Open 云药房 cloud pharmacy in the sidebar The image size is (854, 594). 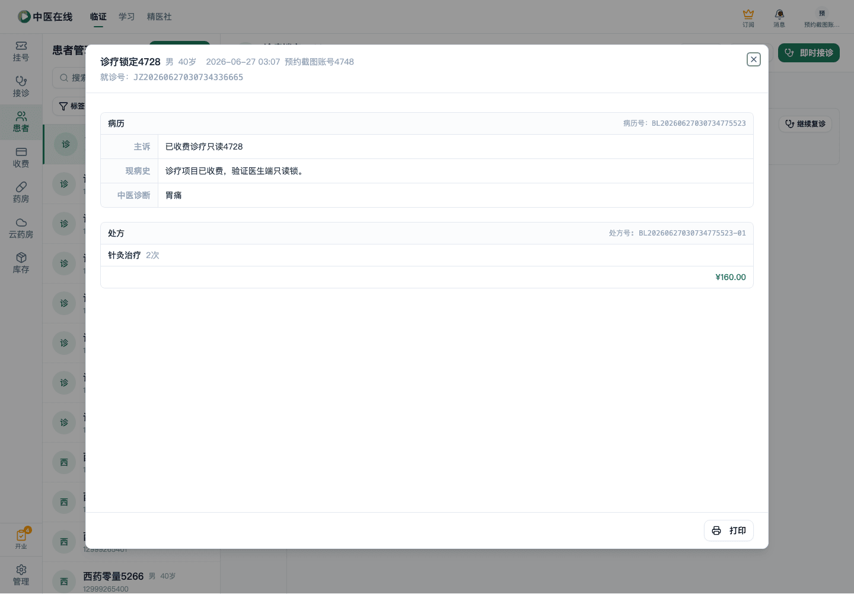point(21,228)
